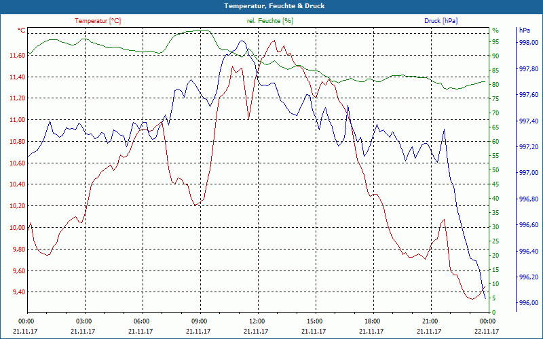This screenshot has height=339, width=543.
Task: Select the blue Druck [hPa] legend label
Action: (441, 21)
